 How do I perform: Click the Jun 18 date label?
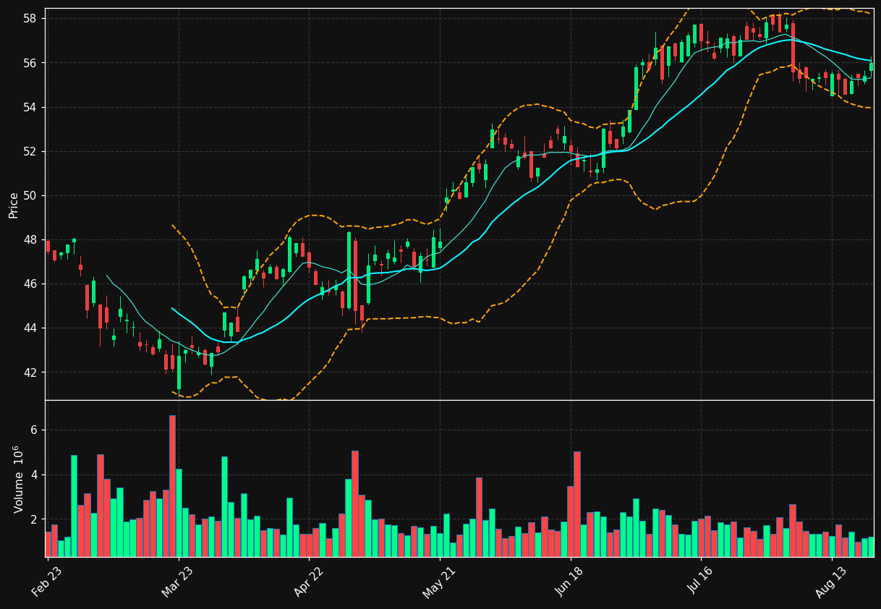(570, 580)
